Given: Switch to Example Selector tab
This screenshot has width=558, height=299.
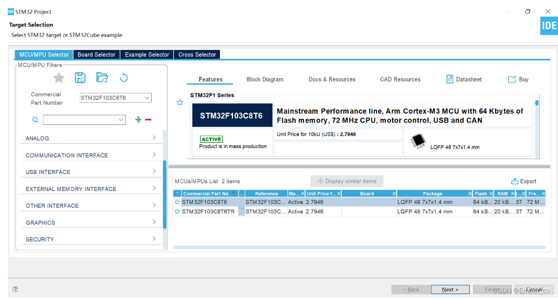Looking at the screenshot, I should click(x=147, y=55).
